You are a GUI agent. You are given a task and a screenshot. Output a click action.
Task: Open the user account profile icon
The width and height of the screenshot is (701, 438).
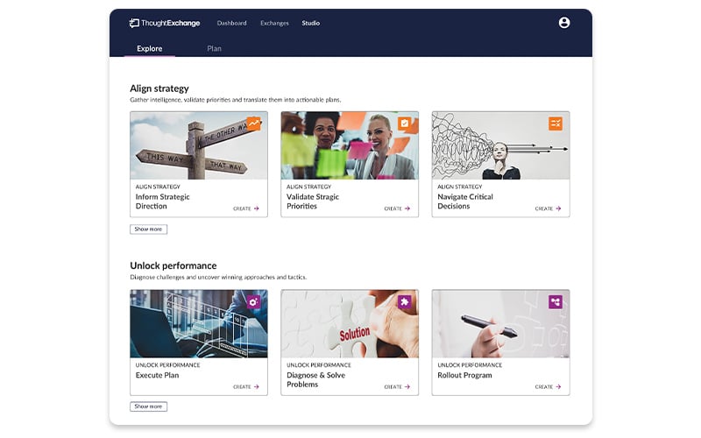pos(563,23)
